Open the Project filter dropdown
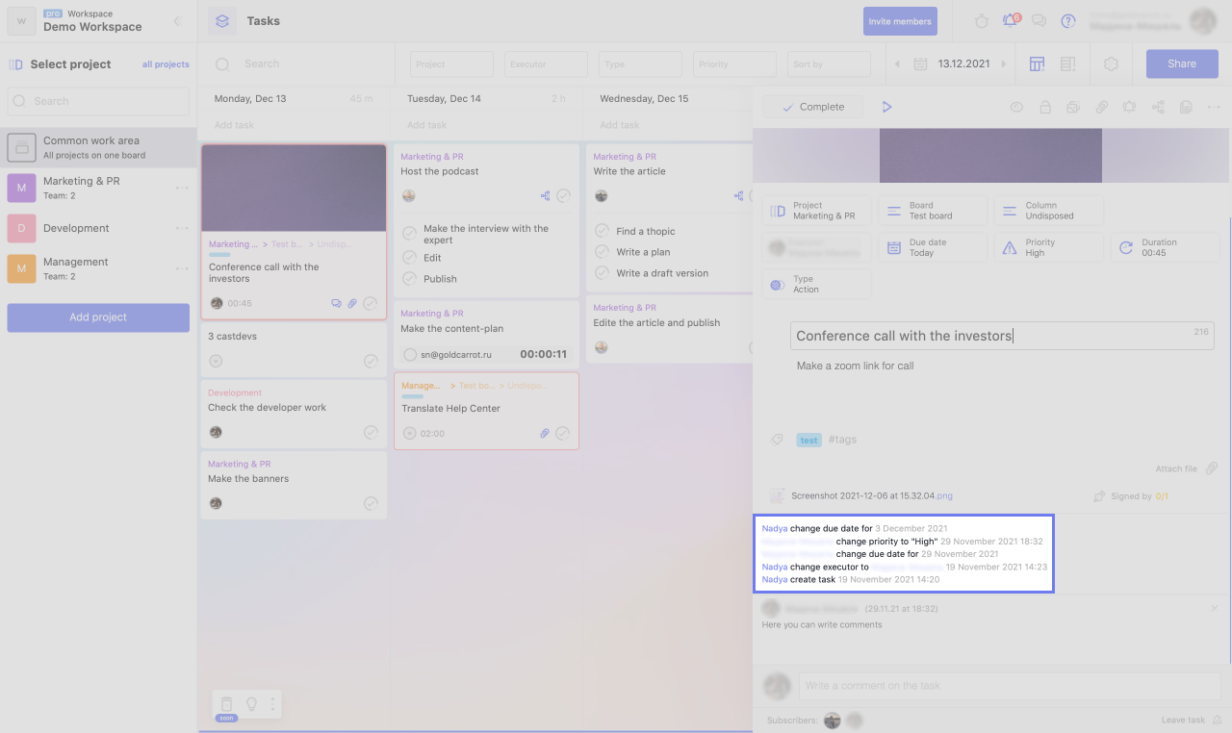This screenshot has width=1232, height=733. (x=451, y=64)
